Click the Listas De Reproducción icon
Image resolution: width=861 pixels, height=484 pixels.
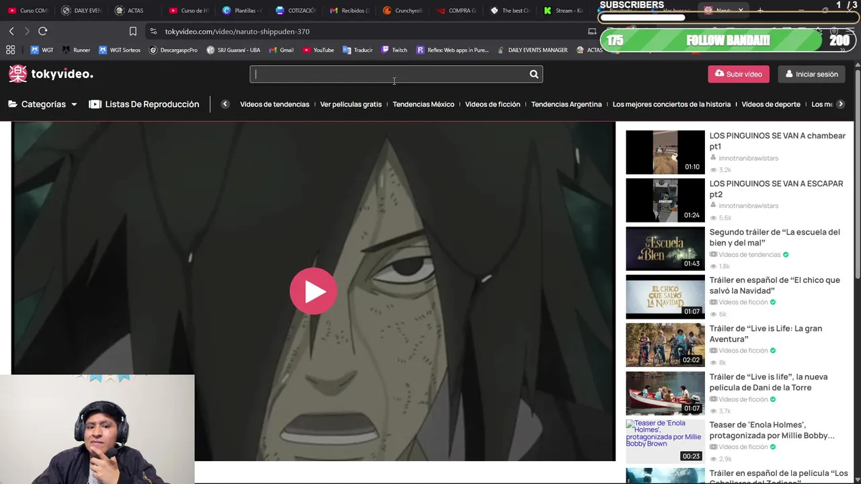(x=95, y=104)
